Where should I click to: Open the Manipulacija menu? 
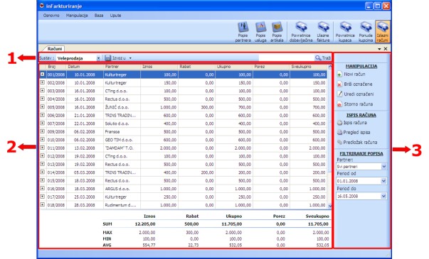click(77, 16)
